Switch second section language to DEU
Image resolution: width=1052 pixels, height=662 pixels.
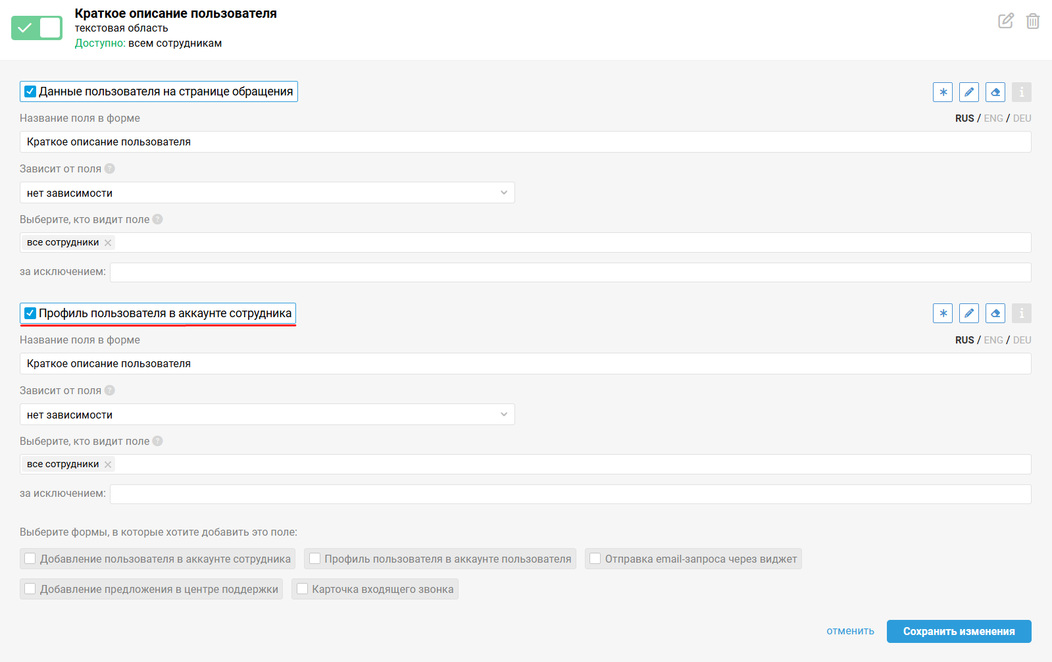pos(1022,340)
